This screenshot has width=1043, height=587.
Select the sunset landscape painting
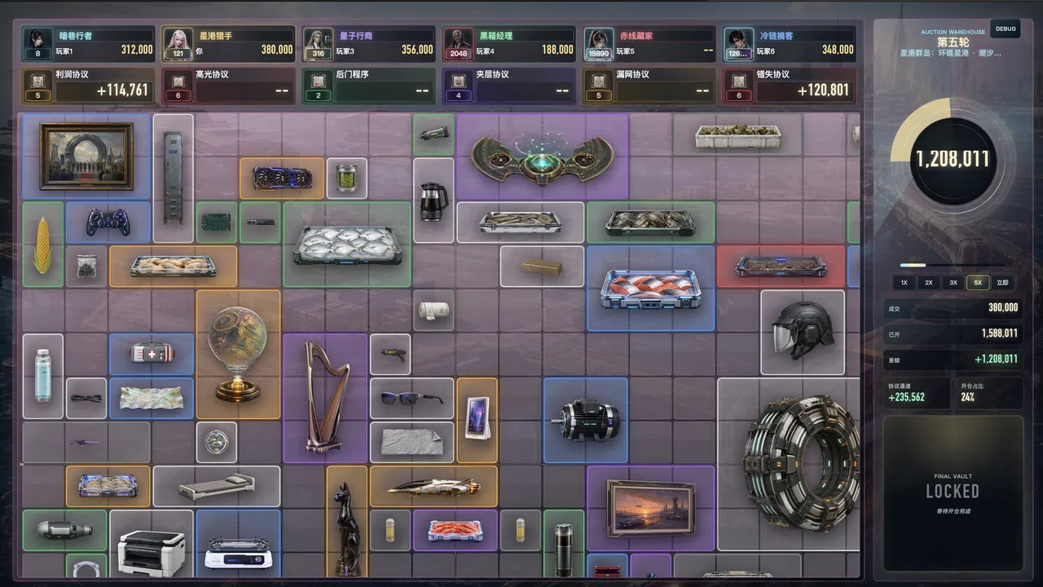(x=650, y=508)
